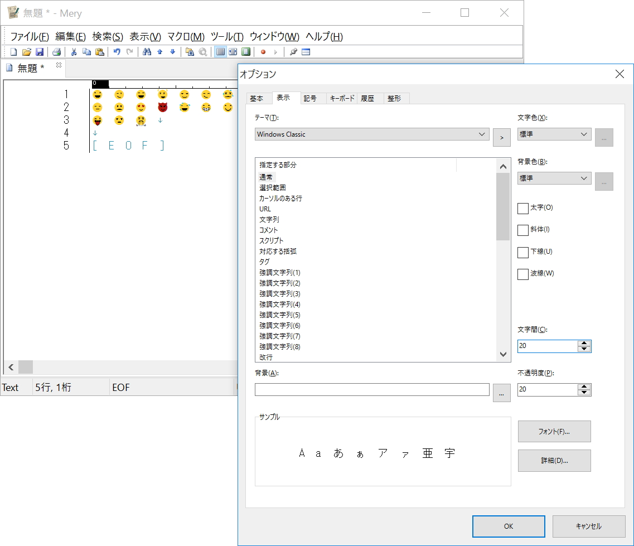This screenshot has width=634, height=546.
Task: Click the Open folder icon in toolbar
Action: 27,52
